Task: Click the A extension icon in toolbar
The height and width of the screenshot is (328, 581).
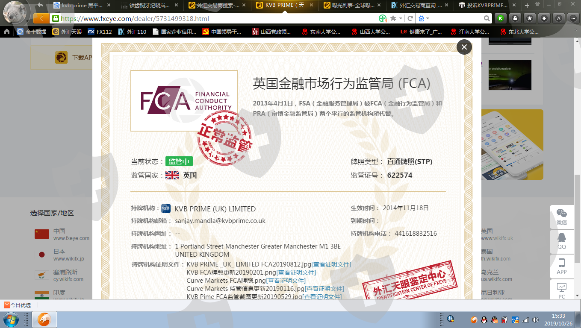Action: click(559, 18)
